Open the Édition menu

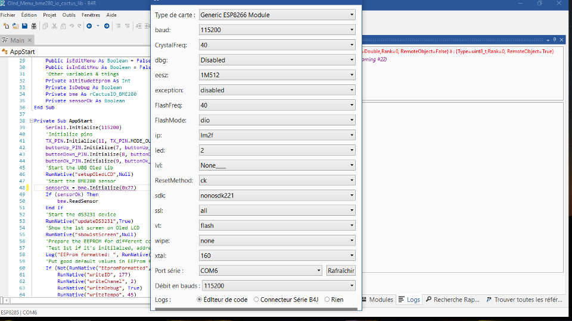[29, 15]
